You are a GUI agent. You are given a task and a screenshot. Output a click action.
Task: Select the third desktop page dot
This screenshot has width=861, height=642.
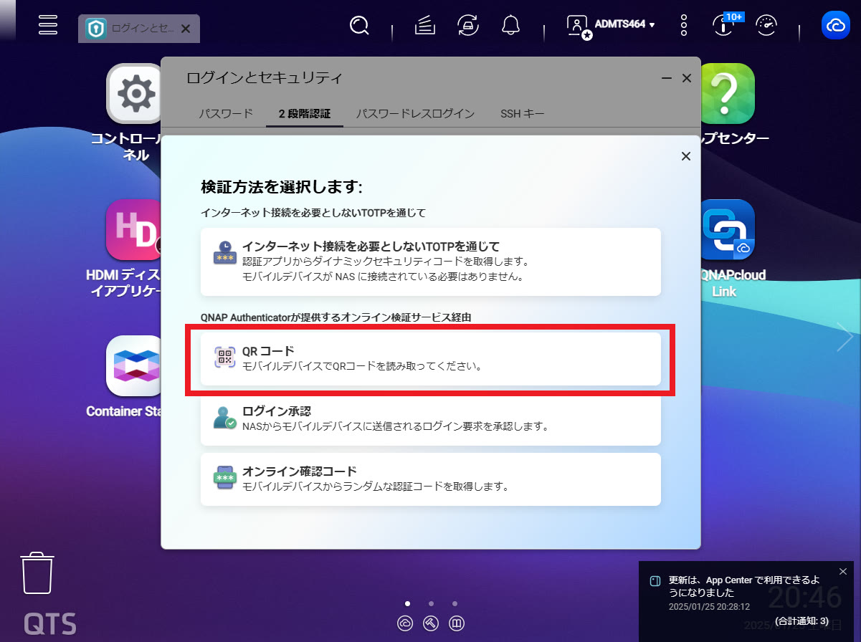tap(455, 603)
